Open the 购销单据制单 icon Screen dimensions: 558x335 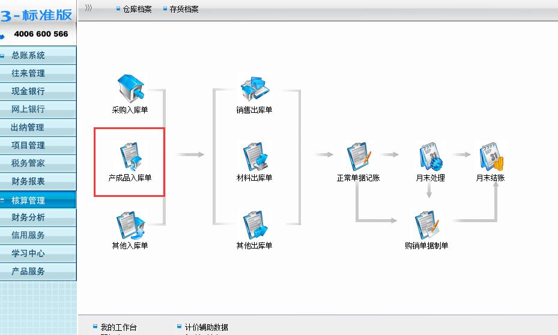click(426, 225)
